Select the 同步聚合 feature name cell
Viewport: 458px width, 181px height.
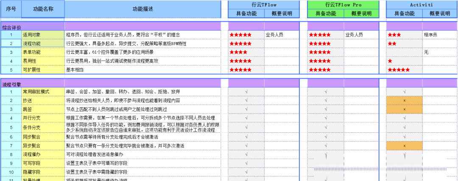[43, 136]
